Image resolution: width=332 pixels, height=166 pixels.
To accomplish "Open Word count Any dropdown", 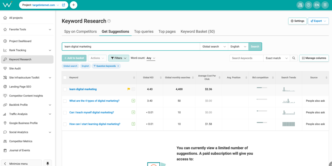I will pos(151,58).
